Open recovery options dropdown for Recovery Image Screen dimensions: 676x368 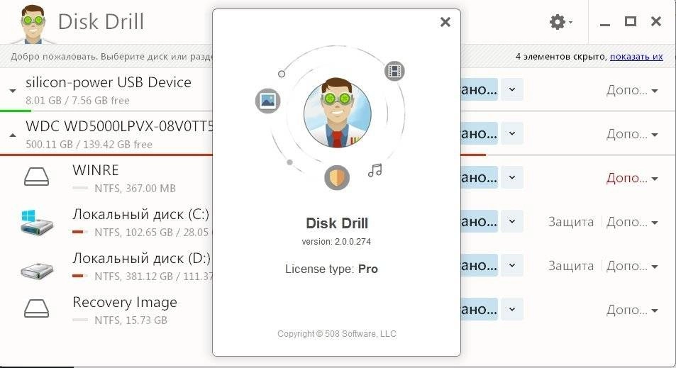point(512,309)
